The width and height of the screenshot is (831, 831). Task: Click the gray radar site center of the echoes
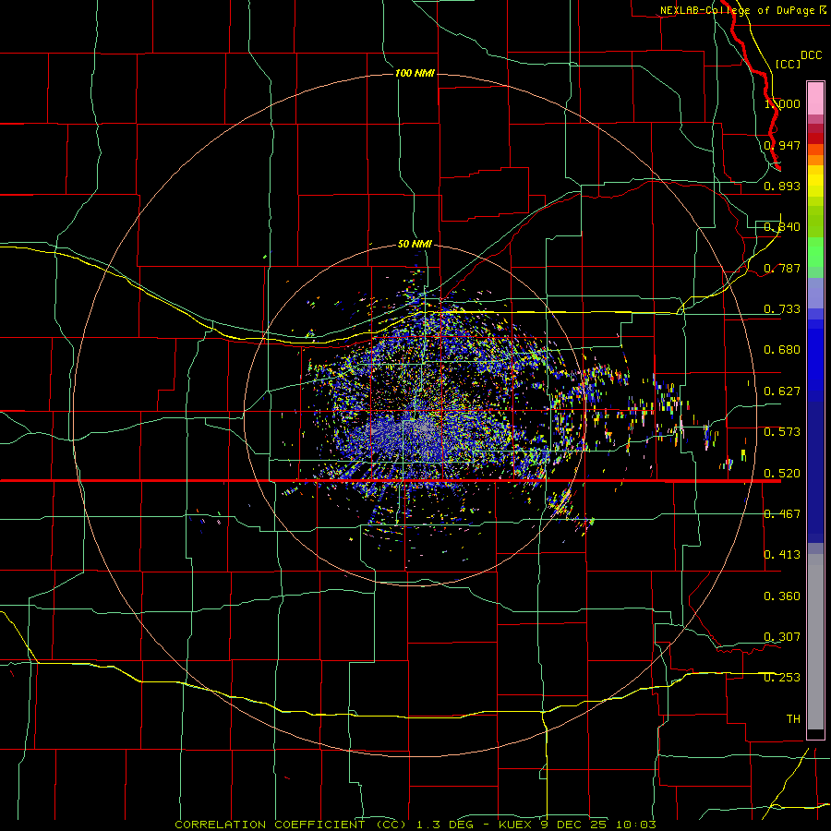(424, 426)
